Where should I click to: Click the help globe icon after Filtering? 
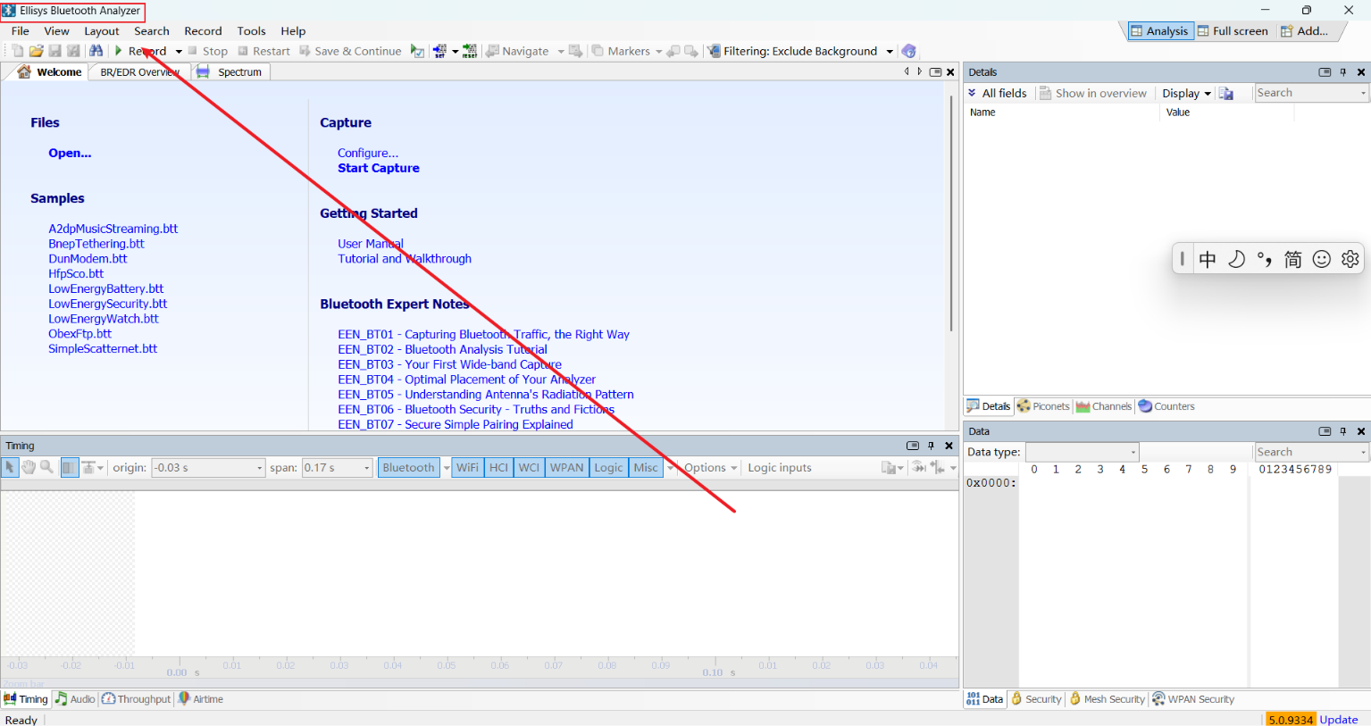[908, 51]
